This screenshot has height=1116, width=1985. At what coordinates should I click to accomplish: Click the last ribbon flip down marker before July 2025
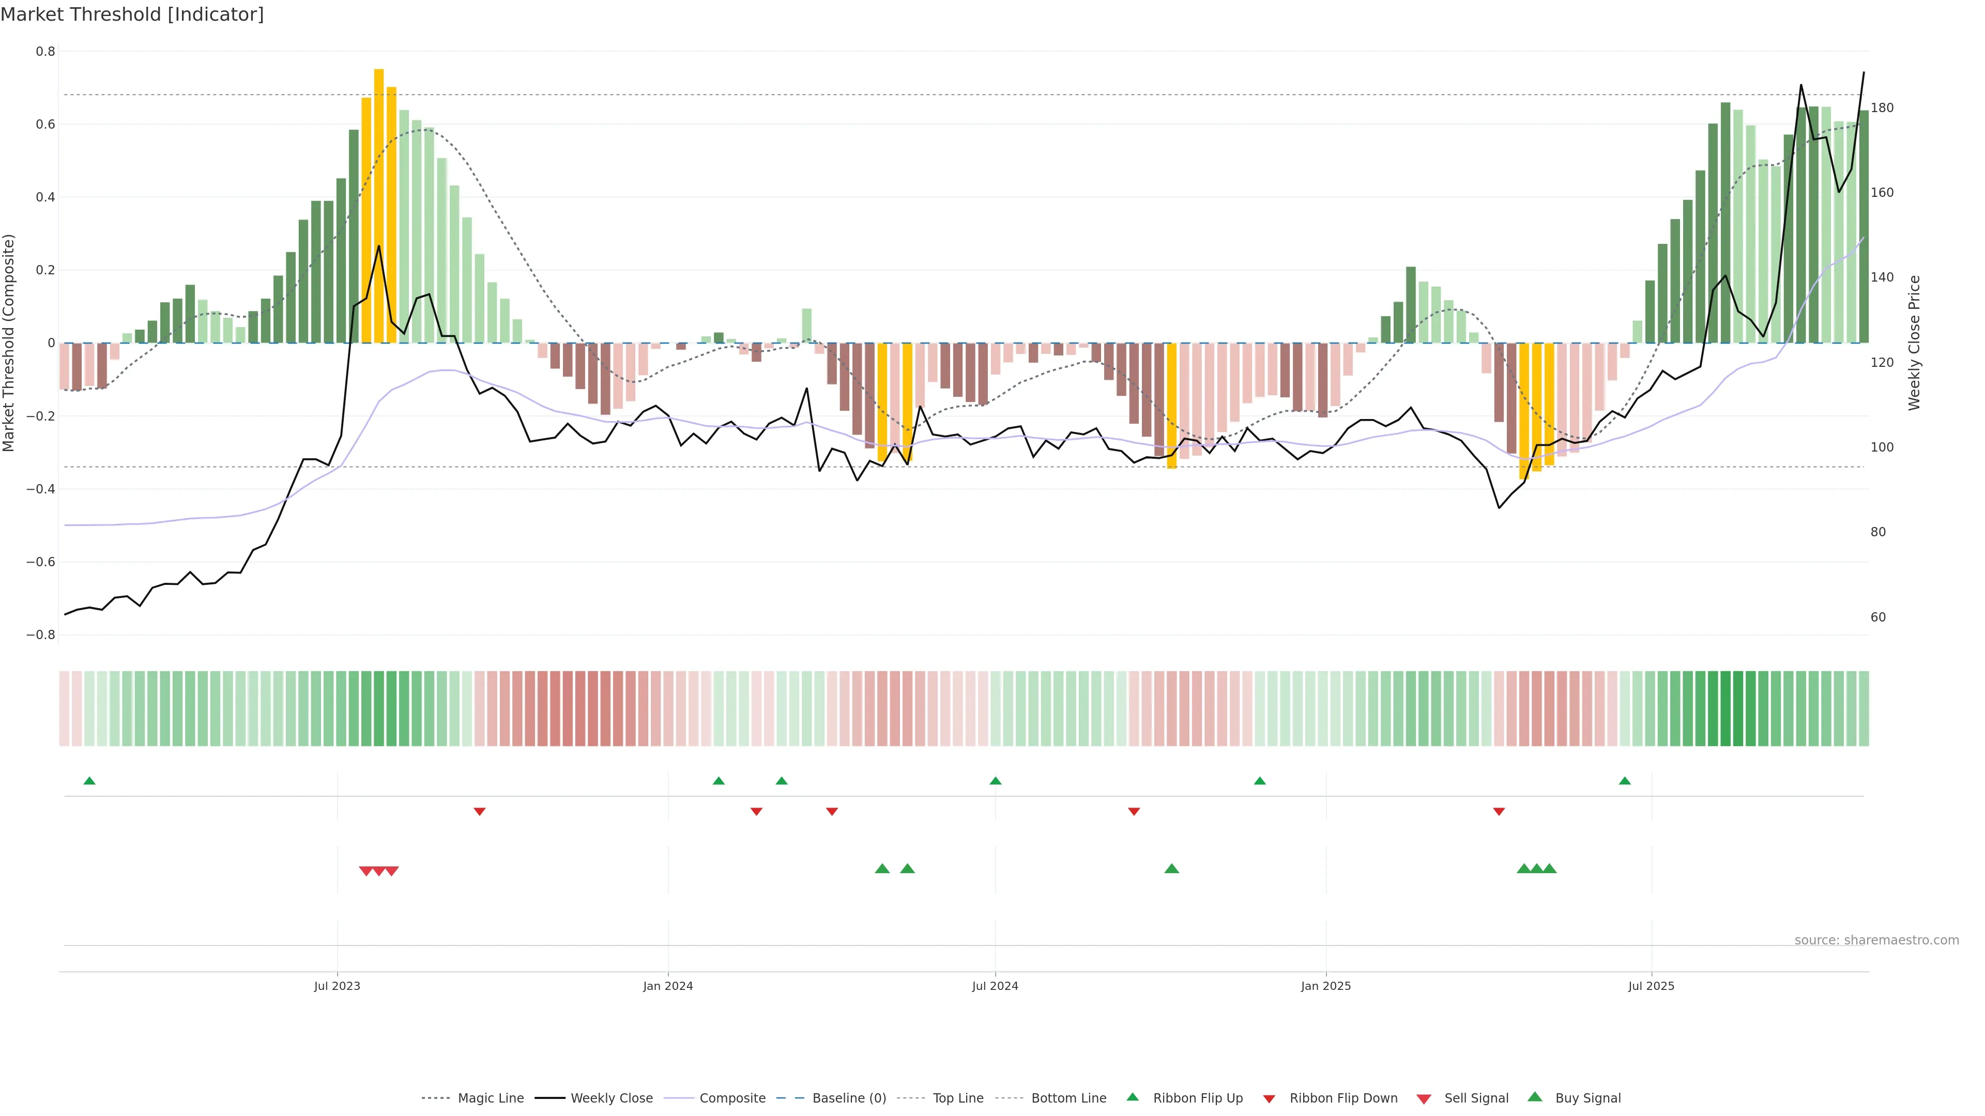pos(1499,812)
